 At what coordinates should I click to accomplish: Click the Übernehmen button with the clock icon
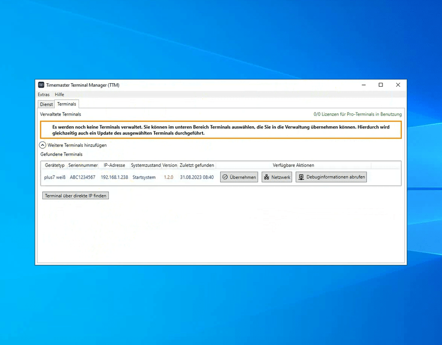click(x=239, y=177)
